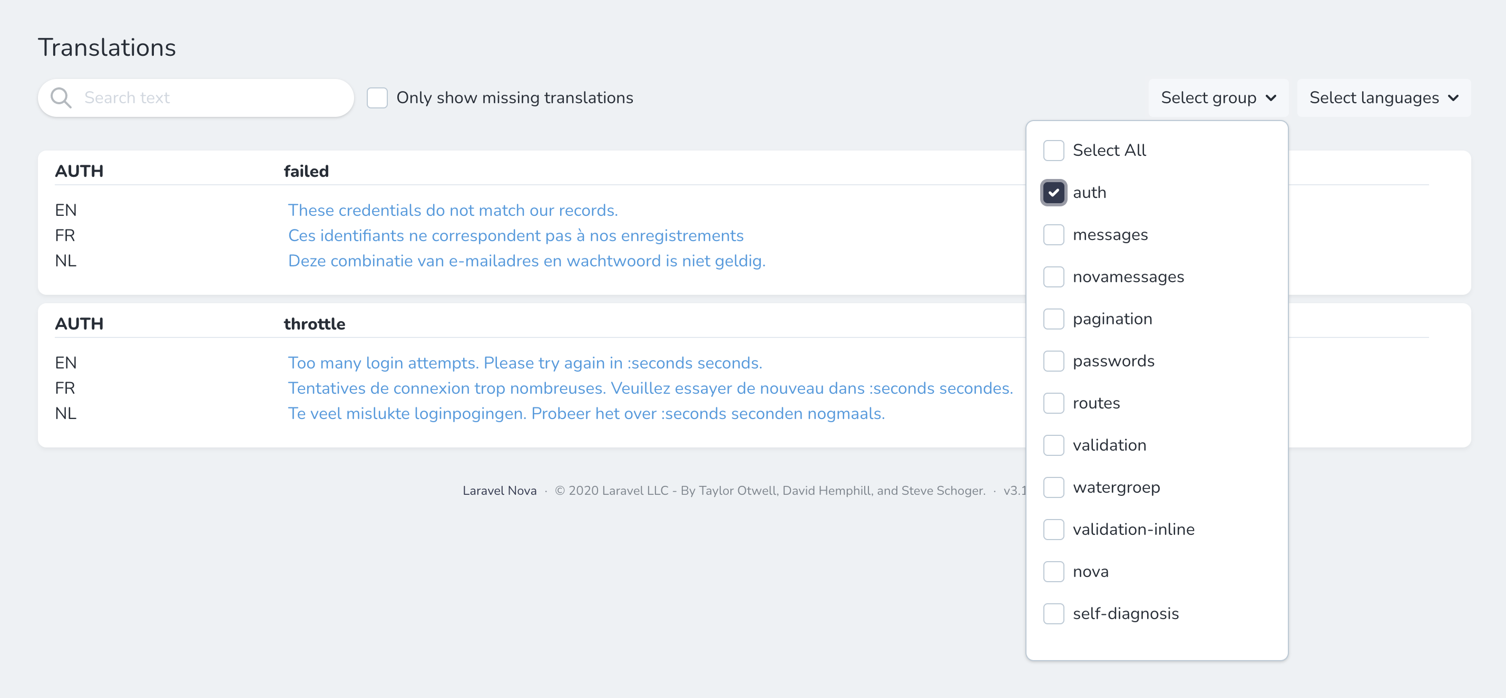Viewport: 1506px width, 698px height.
Task: Check the self-diagnosis group option
Action: click(1053, 613)
